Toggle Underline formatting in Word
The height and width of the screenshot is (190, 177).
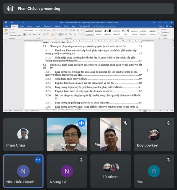pyautogui.click(x=29, y=34)
